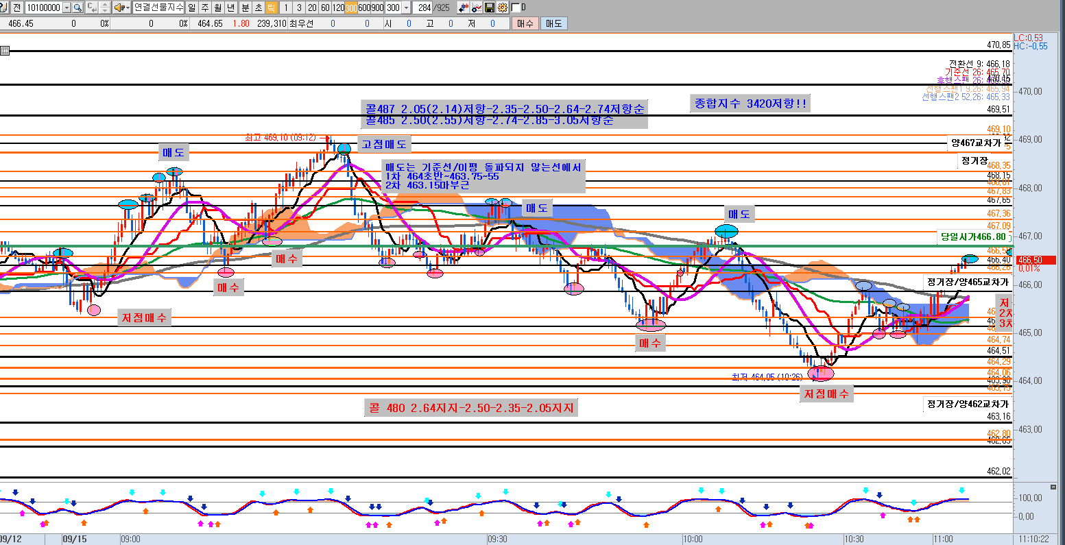Click the data sync arrows icon

(x=464, y=8)
